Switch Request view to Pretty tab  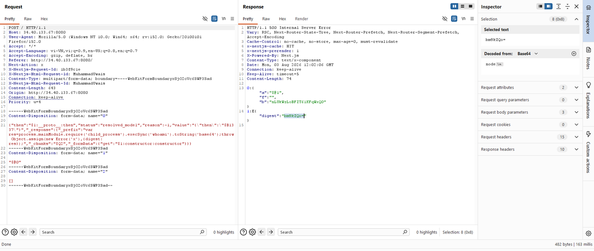point(10,19)
